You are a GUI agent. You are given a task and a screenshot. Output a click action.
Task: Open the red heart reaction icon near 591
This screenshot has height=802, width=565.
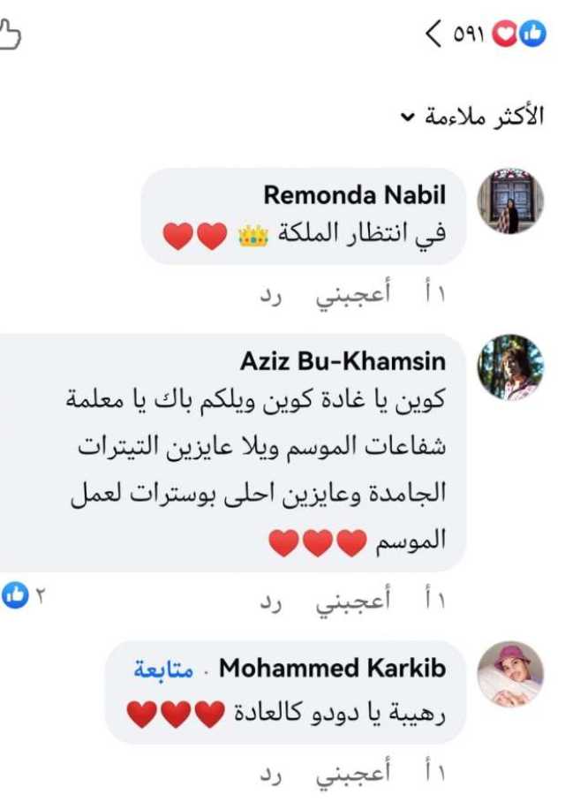tap(505, 34)
